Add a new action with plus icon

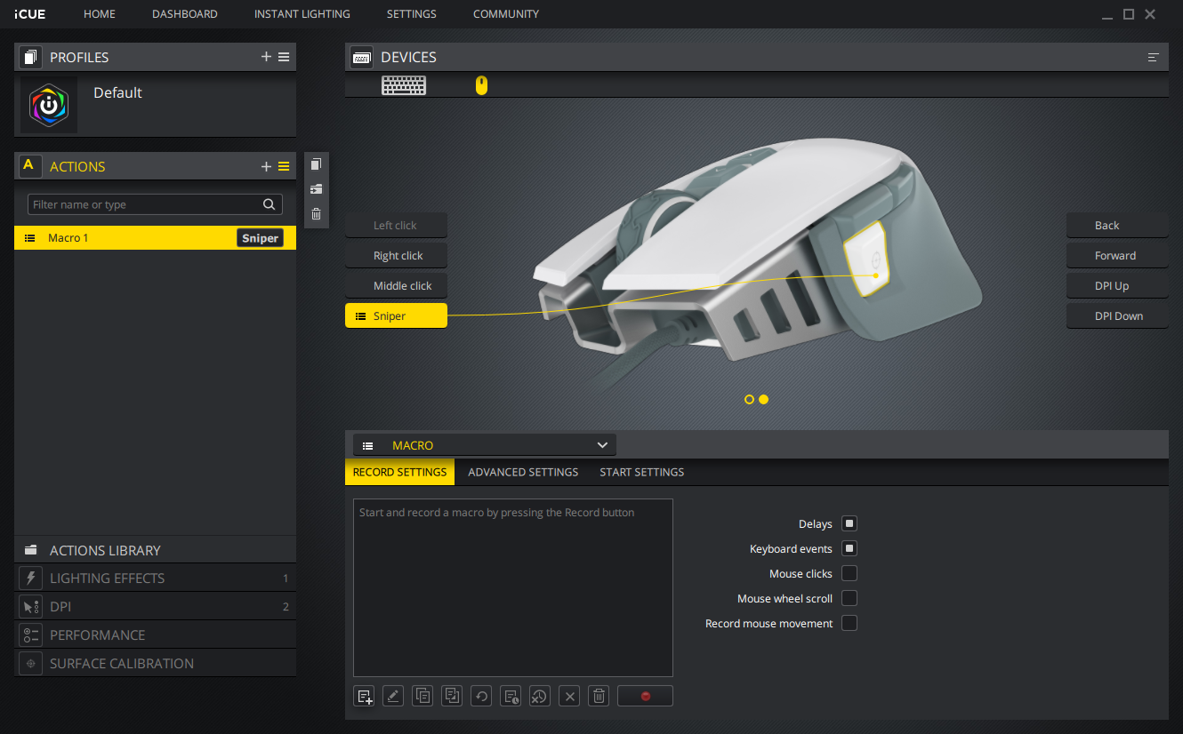click(x=266, y=166)
